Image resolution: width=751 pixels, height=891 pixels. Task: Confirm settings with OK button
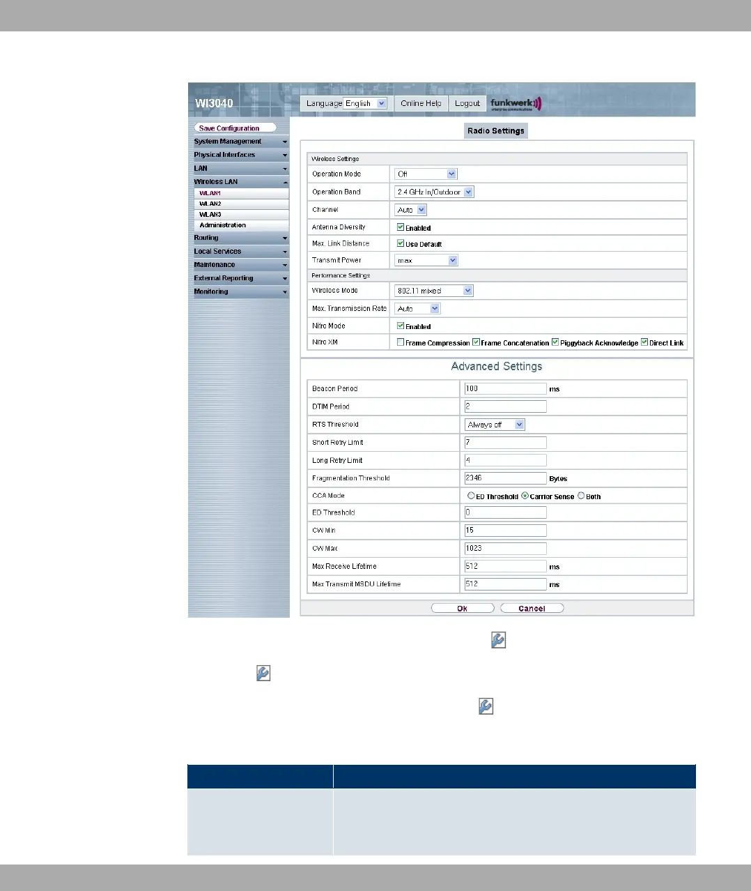click(x=463, y=609)
